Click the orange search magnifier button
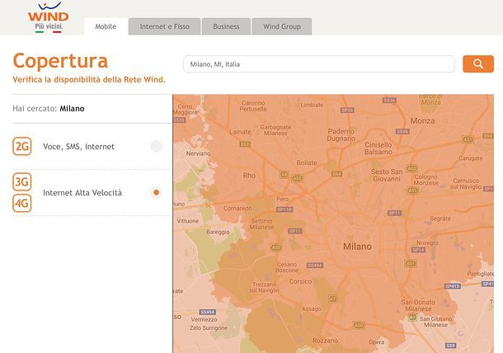The height and width of the screenshot is (353, 503). (x=478, y=64)
